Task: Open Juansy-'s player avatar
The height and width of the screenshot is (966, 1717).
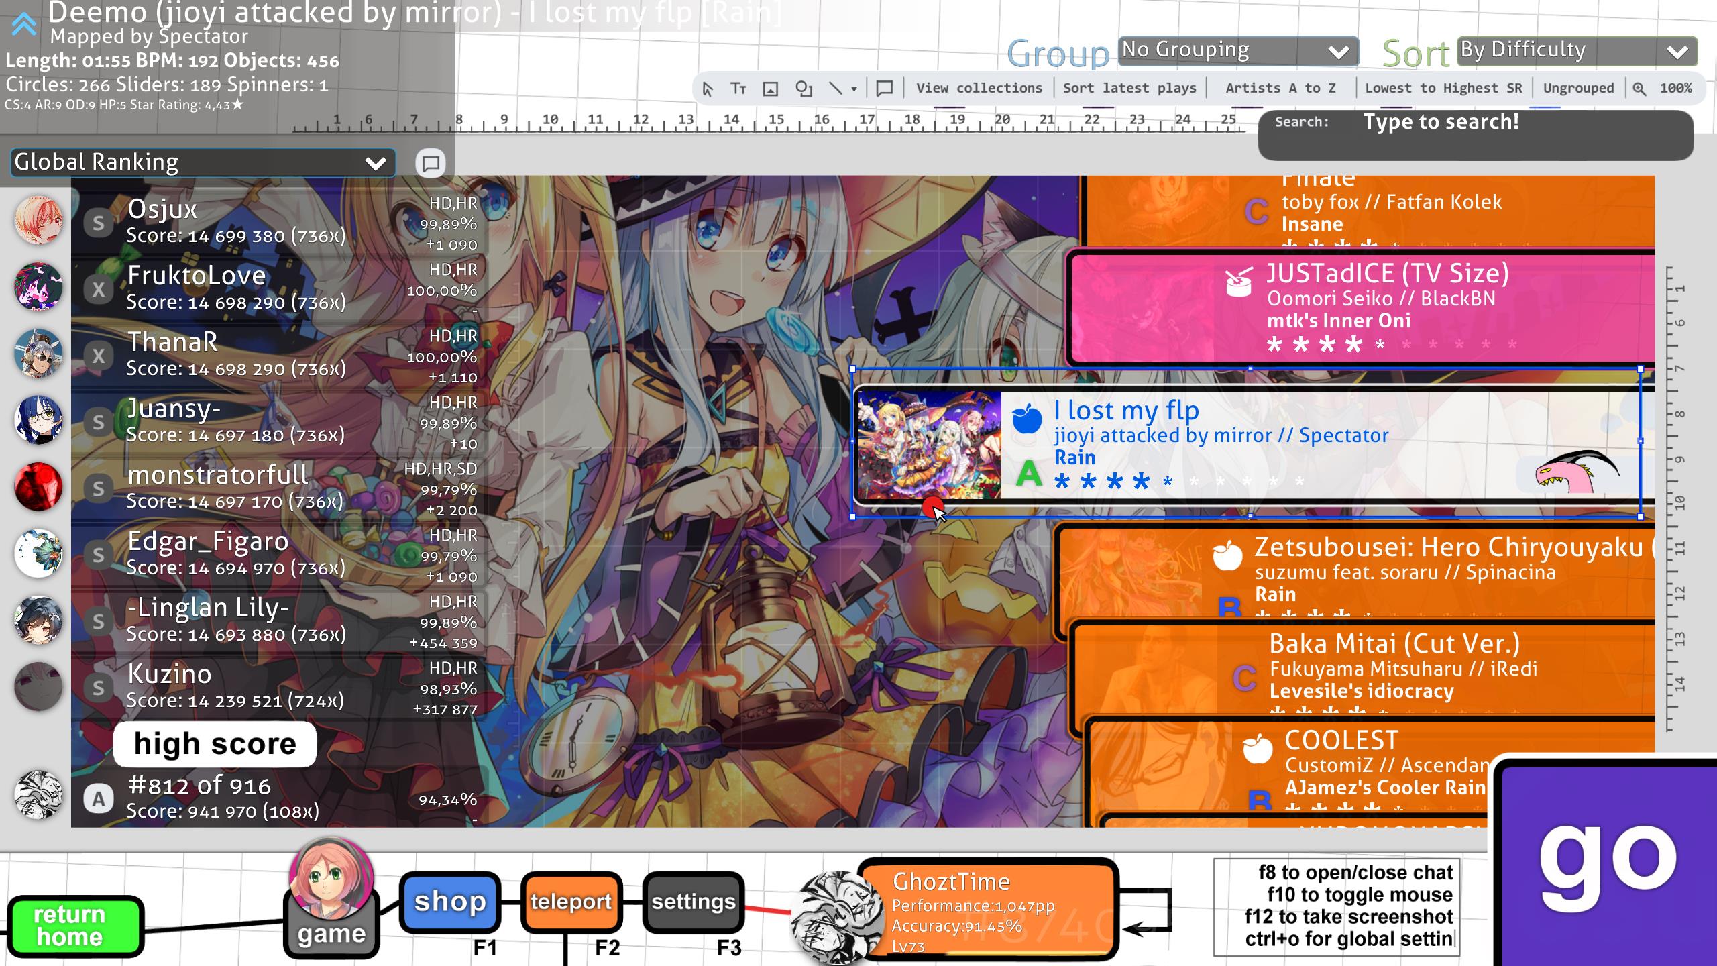Action: [x=39, y=419]
